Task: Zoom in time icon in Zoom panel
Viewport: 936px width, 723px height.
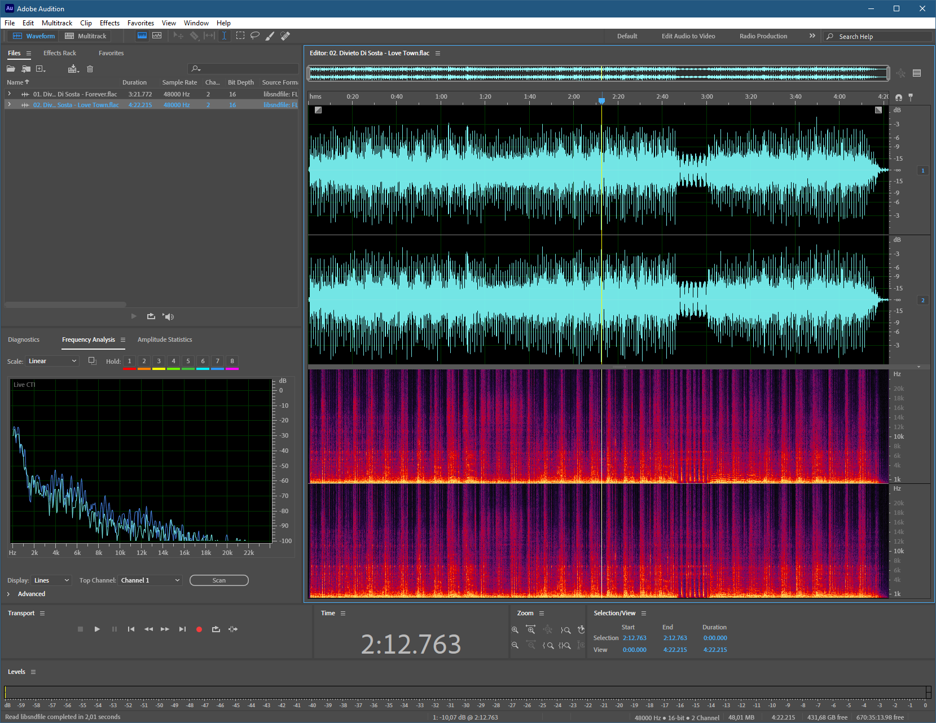Action: click(531, 630)
